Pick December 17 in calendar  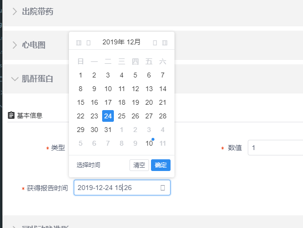click(108, 102)
